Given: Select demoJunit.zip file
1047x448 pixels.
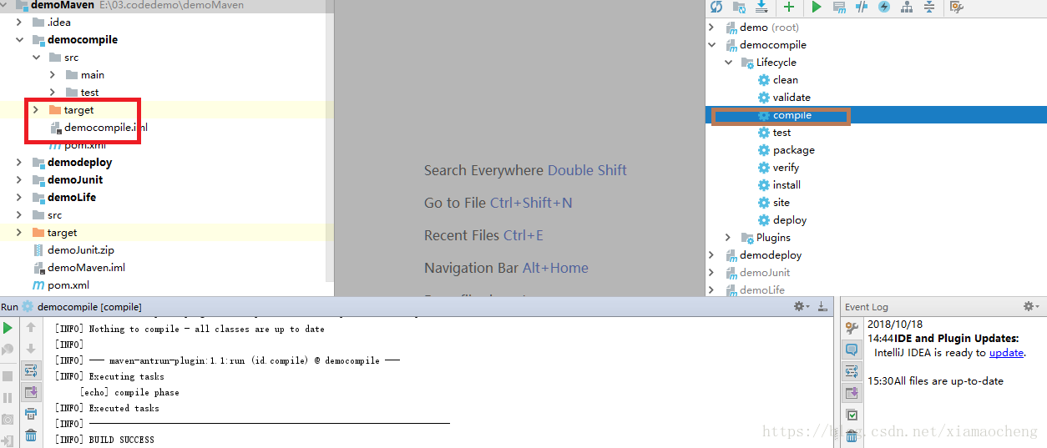Looking at the screenshot, I should tap(73, 250).
